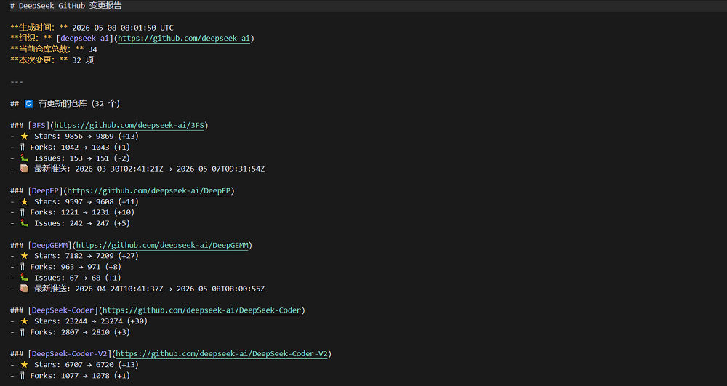Screen dimensions: 727x386
Task: Click 'Forks: 2807 → 2810 (+3)' text
Action: click(80, 332)
